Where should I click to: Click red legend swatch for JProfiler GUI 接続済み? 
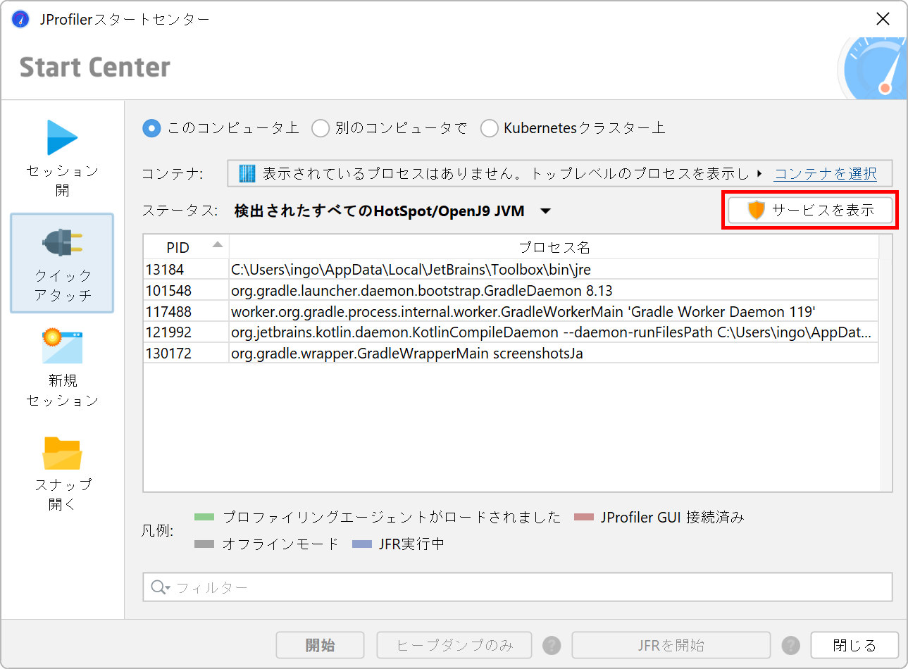pyautogui.click(x=584, y=517)
